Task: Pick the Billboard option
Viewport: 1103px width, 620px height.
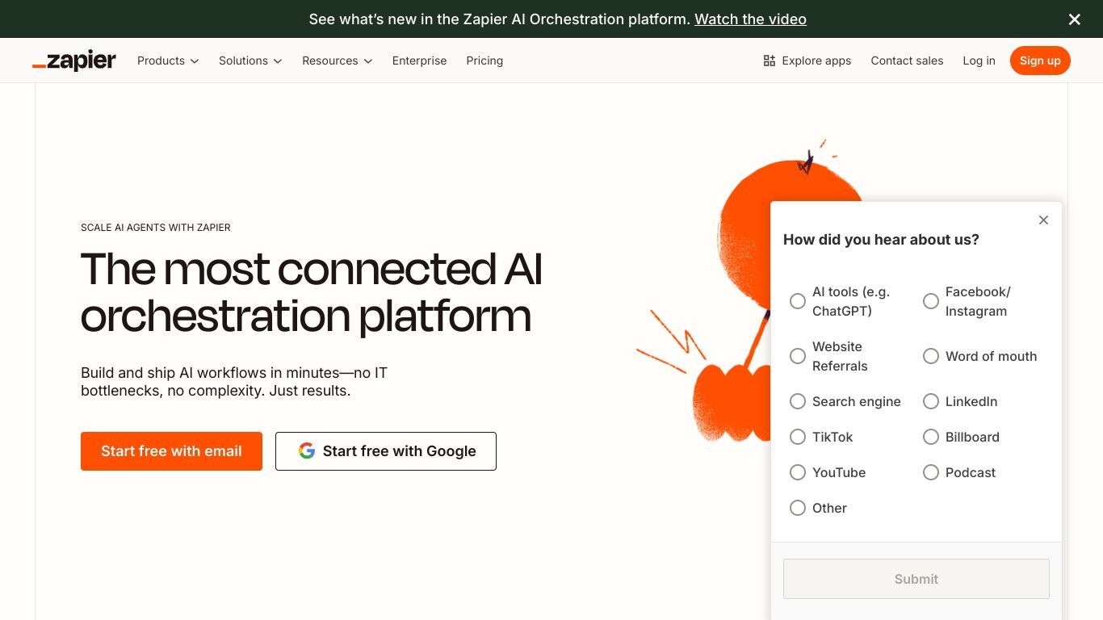Action: (931, 437)
